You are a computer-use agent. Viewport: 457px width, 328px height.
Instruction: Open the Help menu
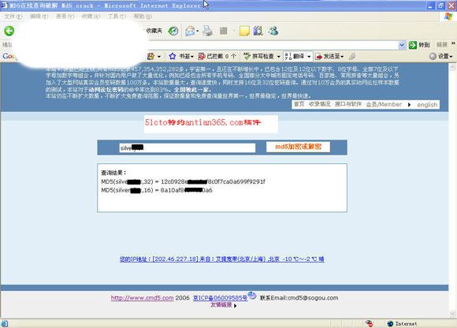point(143,17)
